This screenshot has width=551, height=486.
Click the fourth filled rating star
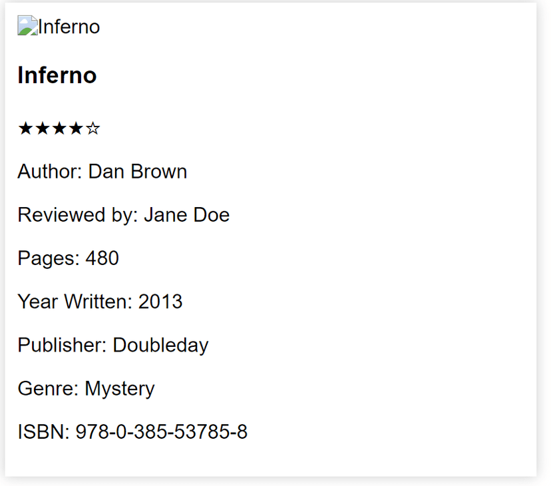tap(76, 128)
